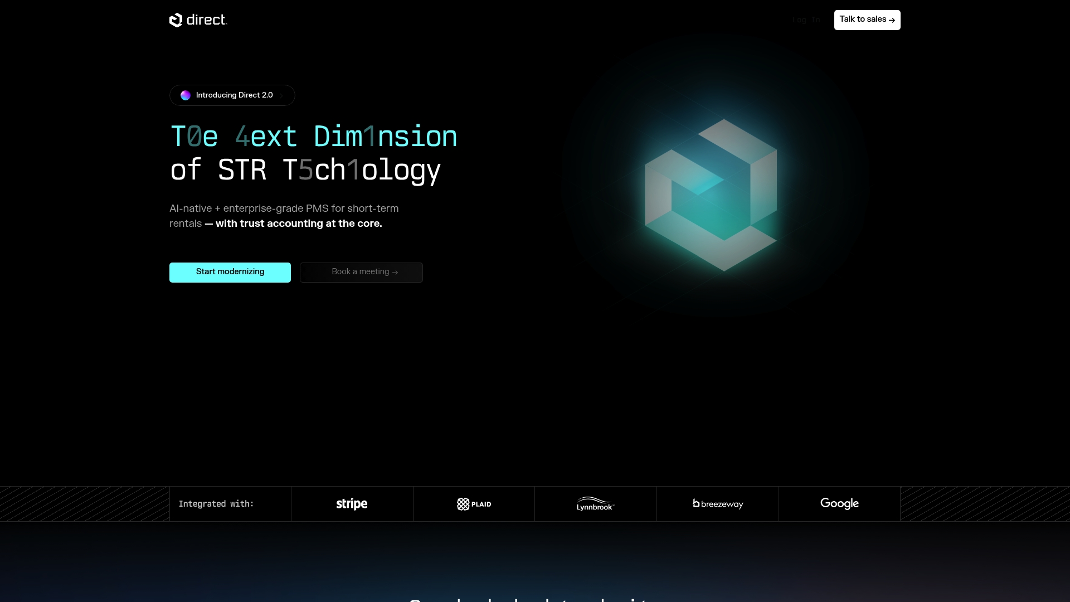
Task: Click the Google integration logo
Action: click(x=839, y=504)
